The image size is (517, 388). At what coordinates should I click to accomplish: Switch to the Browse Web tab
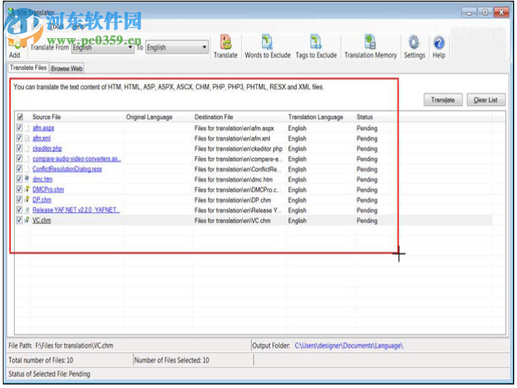66,68
